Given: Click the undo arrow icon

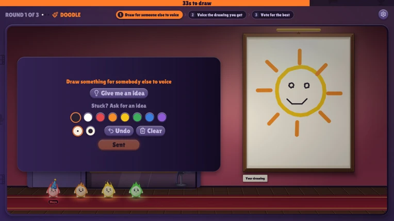Looking at the screenshot, I should point(111,131).
